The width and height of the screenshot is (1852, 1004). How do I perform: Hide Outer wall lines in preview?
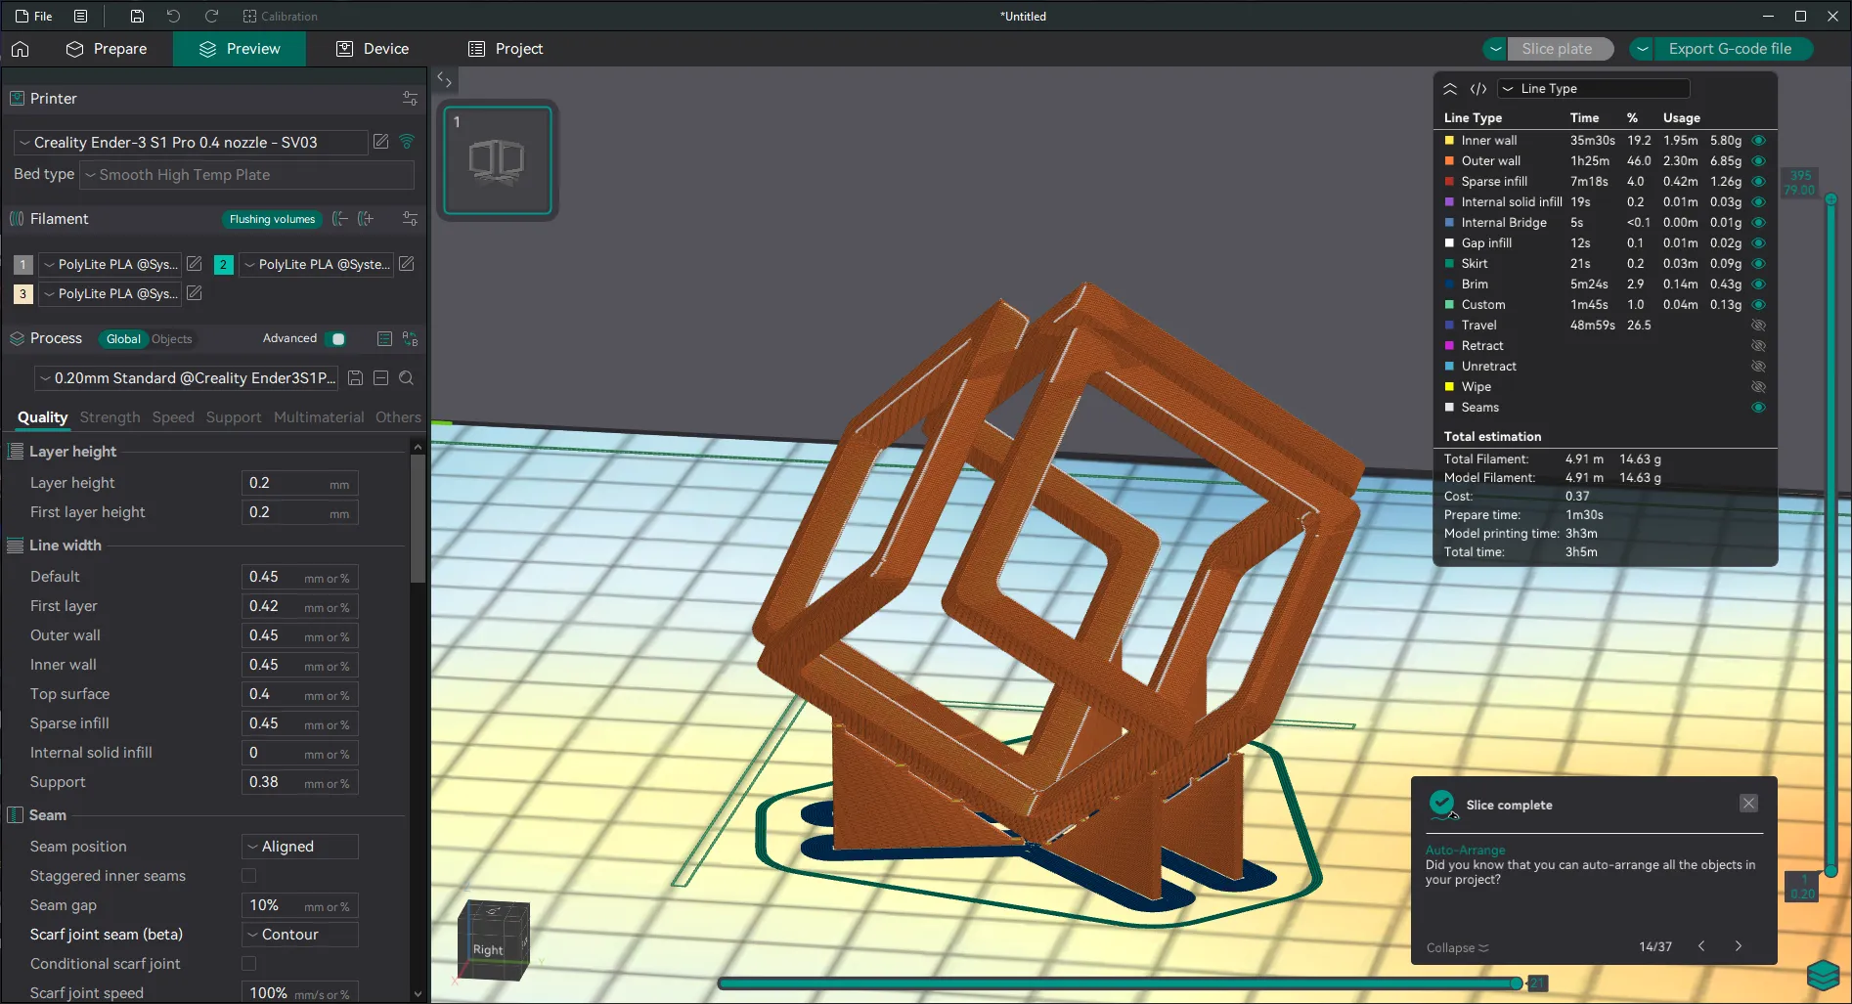coord(1758,161)
